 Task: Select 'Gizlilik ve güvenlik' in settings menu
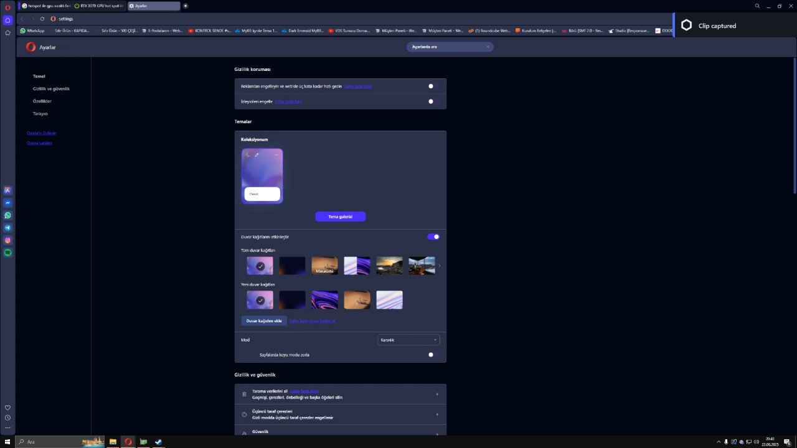pos(51,89)
